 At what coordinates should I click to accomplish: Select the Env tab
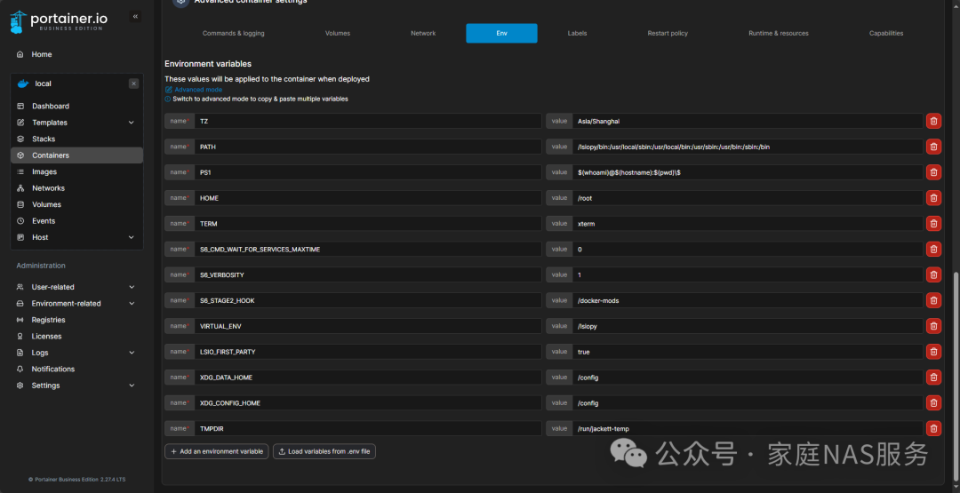pyautogui.click(x=501, y=33)
